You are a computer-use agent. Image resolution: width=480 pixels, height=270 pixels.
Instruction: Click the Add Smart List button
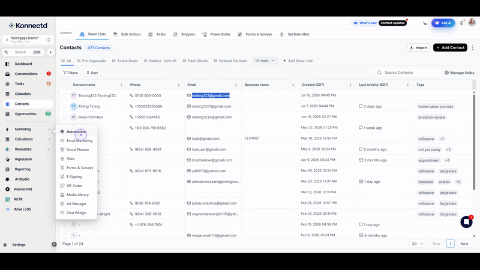(298, 61)
